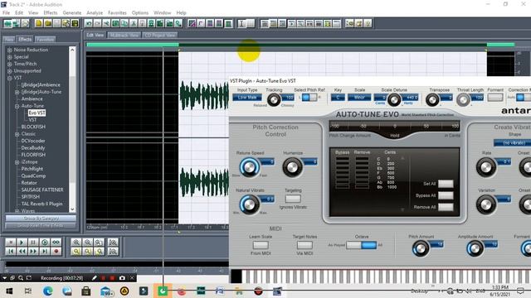The image size is (531, 298).
Task: Click camera screenshot icon in recording bar
Action: 122,278
